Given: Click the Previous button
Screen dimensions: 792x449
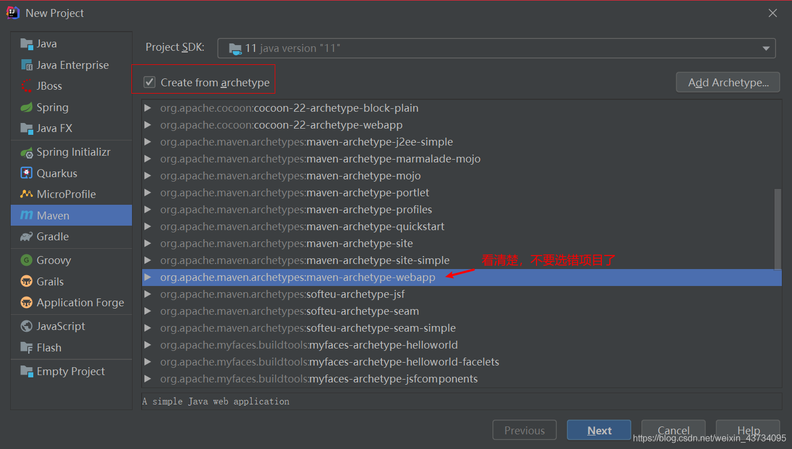Looking at the screenshot, I should pyautogui.click(x=525, y=430).
